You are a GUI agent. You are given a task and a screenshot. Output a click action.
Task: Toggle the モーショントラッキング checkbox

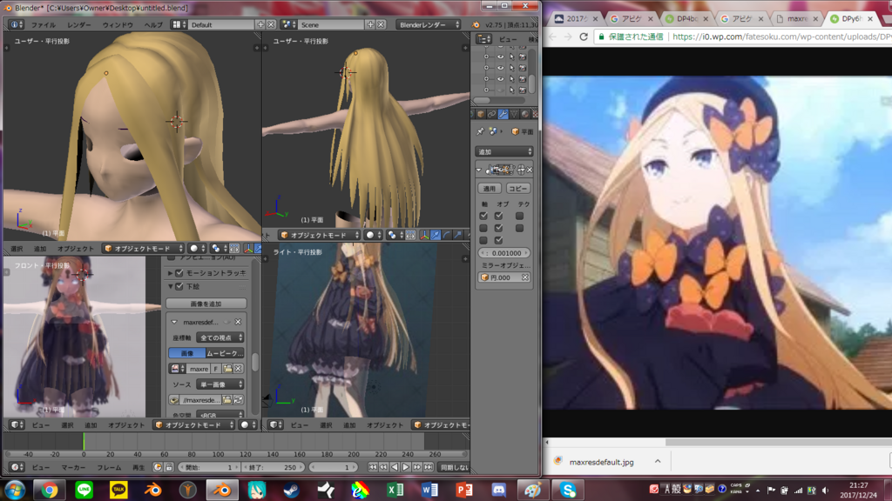179,273
